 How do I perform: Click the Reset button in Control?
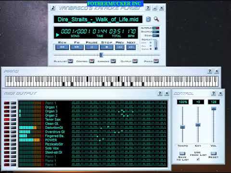click(x=214, y=153)
